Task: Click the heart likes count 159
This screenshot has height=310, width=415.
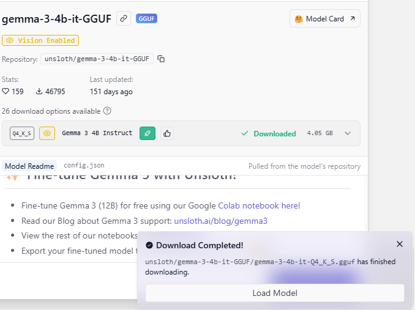Action: 13,92
